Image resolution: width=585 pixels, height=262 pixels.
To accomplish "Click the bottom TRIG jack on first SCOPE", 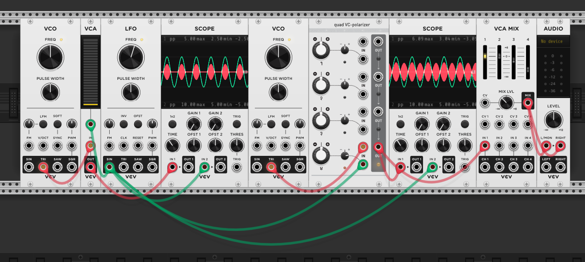I will [237, 167].
